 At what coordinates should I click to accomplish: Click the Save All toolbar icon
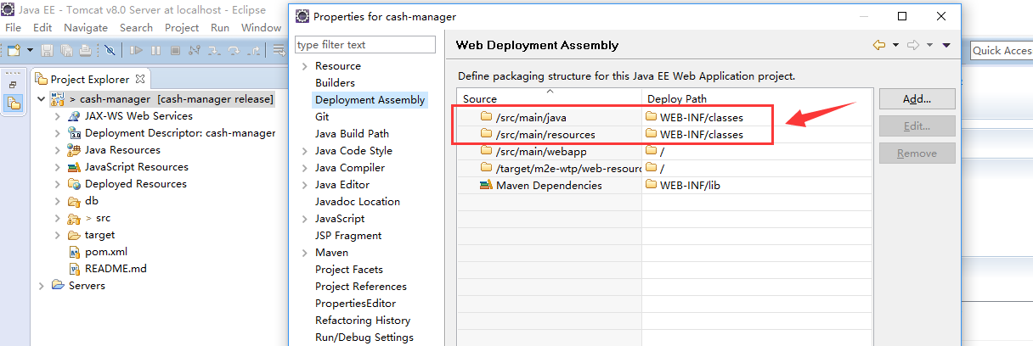(x=66, y=51)
